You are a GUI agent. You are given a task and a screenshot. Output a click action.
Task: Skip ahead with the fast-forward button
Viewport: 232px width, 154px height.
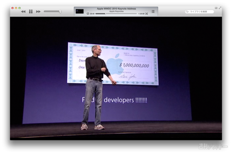pos(38,12)
